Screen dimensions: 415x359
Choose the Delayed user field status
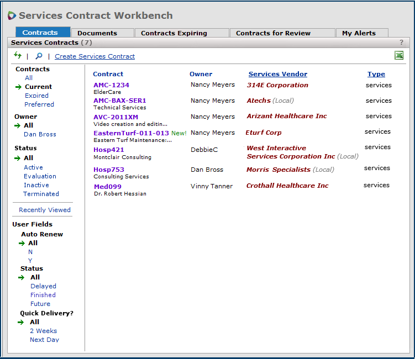(x=43, y=286)
